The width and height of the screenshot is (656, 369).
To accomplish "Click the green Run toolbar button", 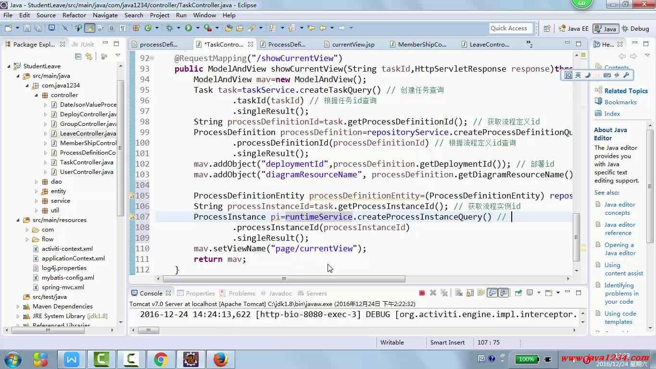I will point(189,28).
